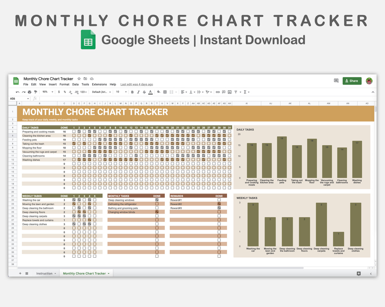Screen dimensions: 385x307
Task: Click the add new sheet plus icon
Action: [20, 273]
